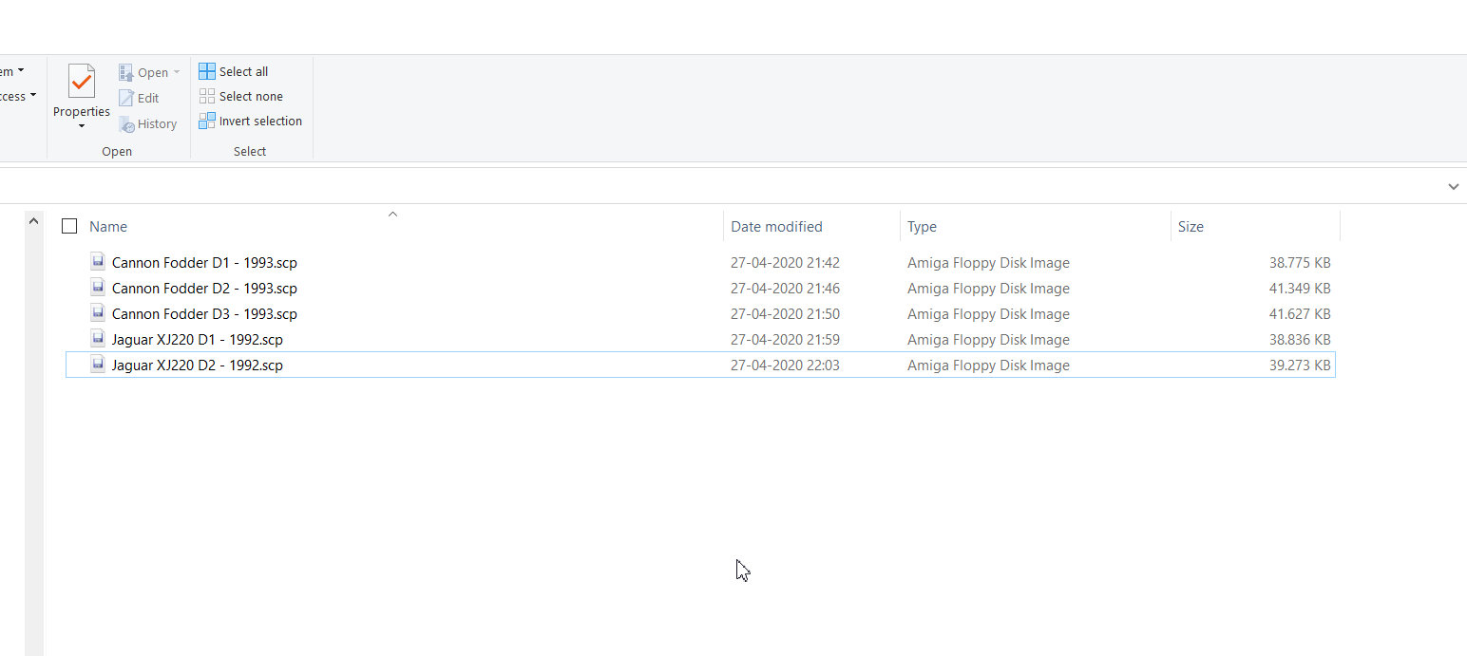Click the date 27-04-2020 21:42

785,263
